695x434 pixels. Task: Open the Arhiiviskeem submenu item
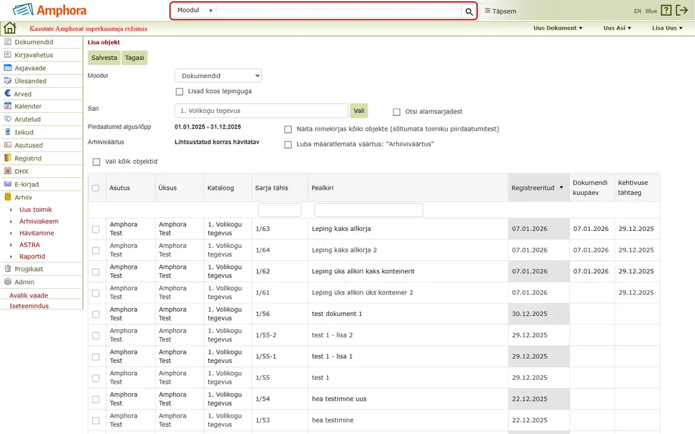[39, 221]
